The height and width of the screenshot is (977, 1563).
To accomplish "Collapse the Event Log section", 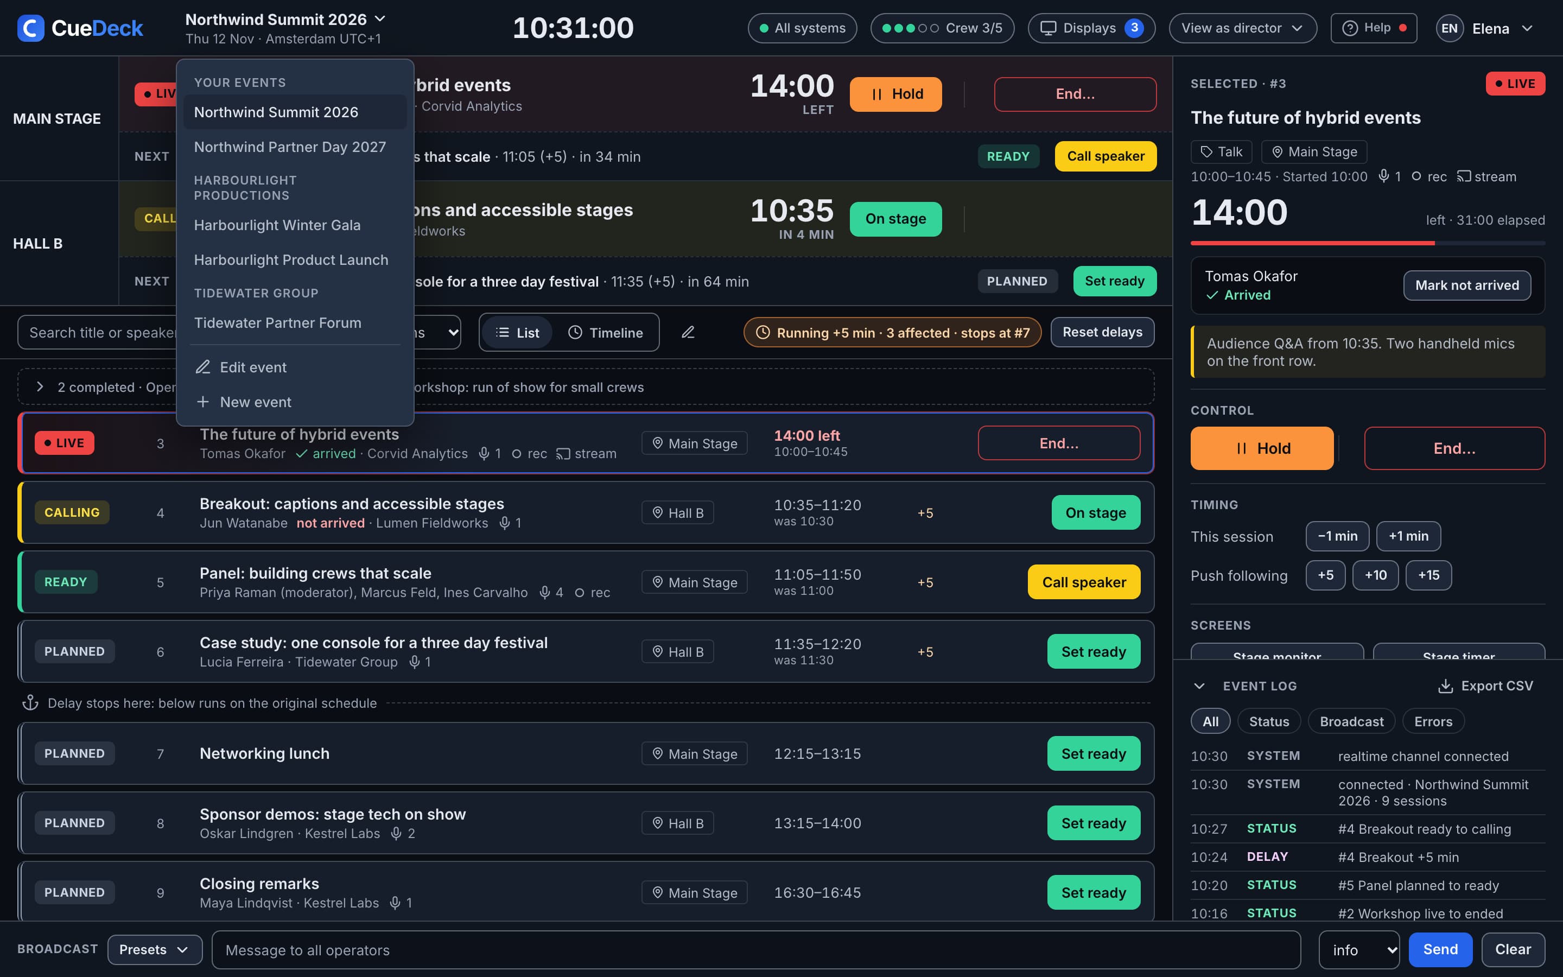I will pyautogui.click(x=1199, y=686).
